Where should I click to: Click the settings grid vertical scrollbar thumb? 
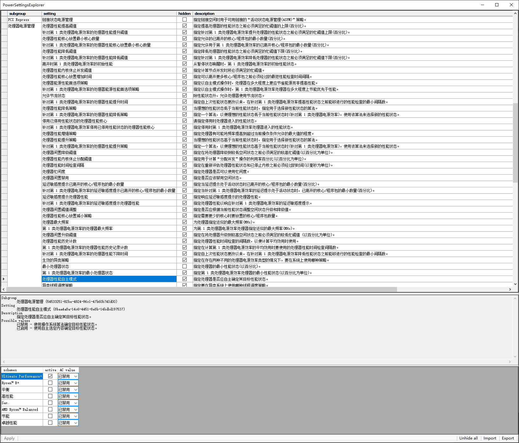515,142
